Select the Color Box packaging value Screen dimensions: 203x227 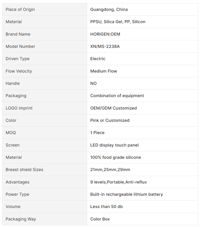click(100, 219)
